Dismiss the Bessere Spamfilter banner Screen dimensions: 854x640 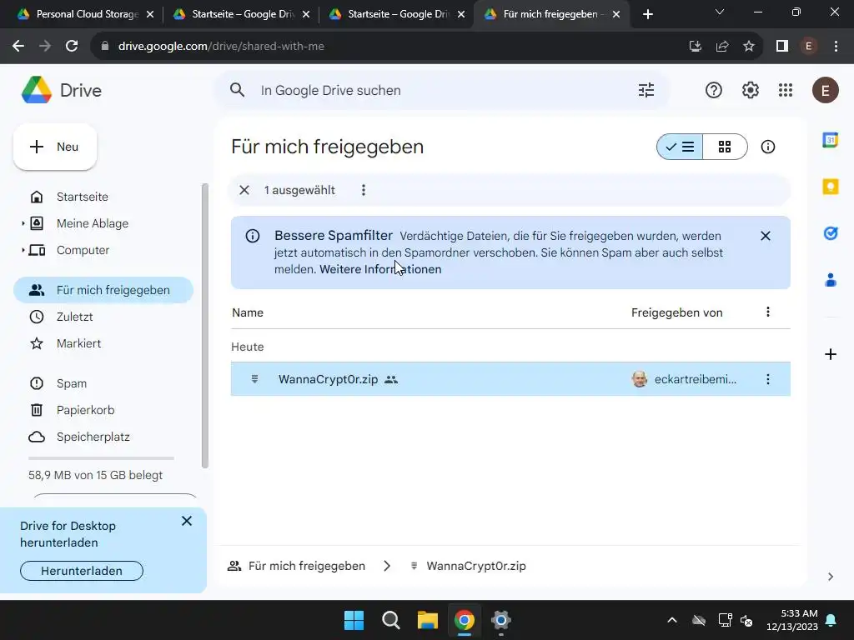pyautogui.click(x=766, y=236)
